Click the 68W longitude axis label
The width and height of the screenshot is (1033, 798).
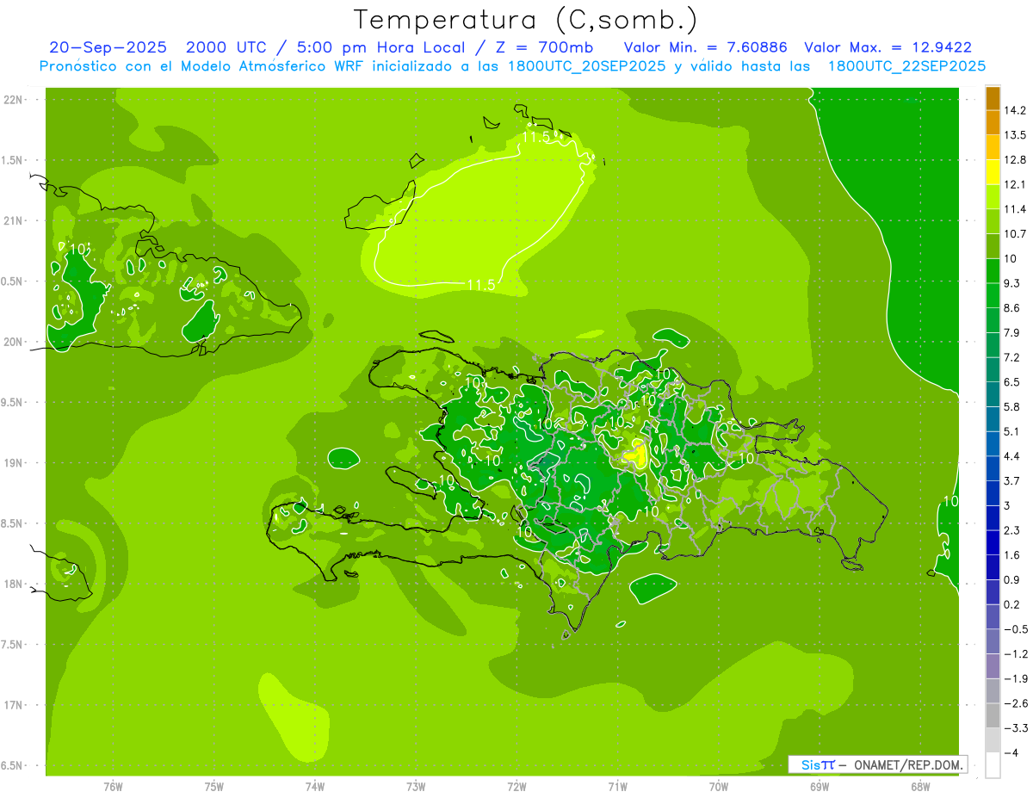(x=919, y=787)
